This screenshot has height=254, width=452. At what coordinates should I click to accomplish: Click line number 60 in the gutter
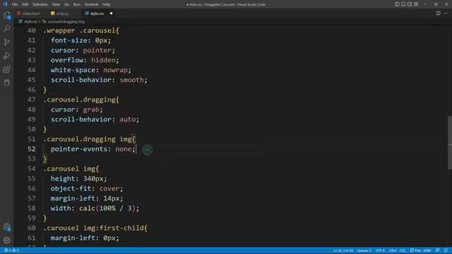pyautogui.click(x=31, y=228)
